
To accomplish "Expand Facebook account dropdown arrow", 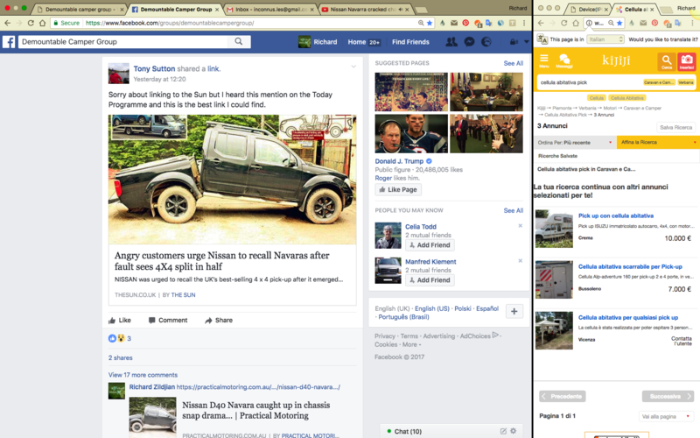I will (x=527, y=41).
